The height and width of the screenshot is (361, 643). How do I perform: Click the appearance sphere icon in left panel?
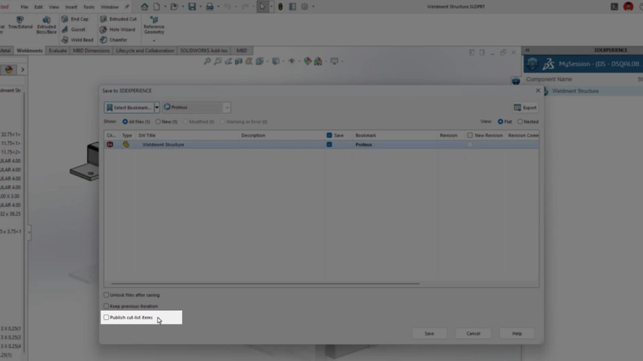(x=9, y=70)
